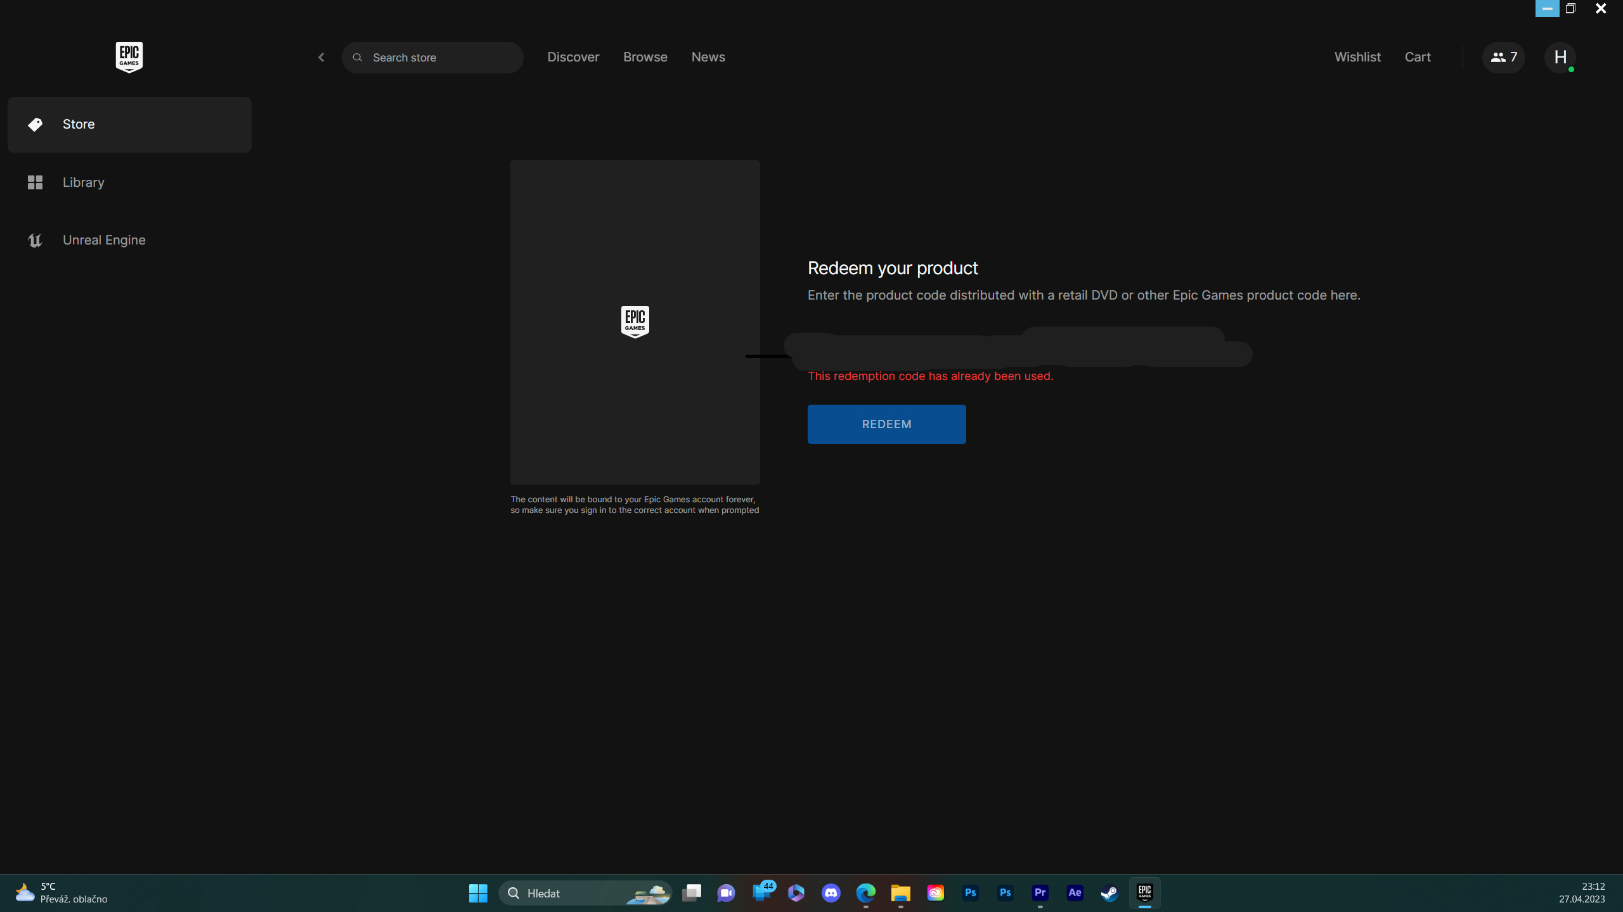Viewport: 1623px width, 912px height.
Task: Open the H profile avatar menu
Action: click(x=1560, y=58)
